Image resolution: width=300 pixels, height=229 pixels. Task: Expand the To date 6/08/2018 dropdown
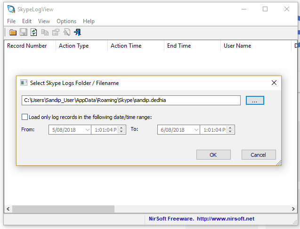tap(196, 130)
